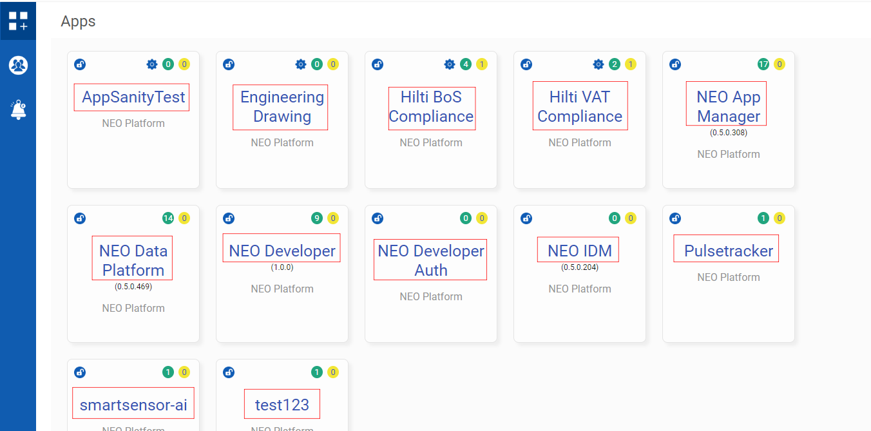This screenshot has width=871, height=431.
Task: Click the lock icon on test123 card
Action: [229, 372]
